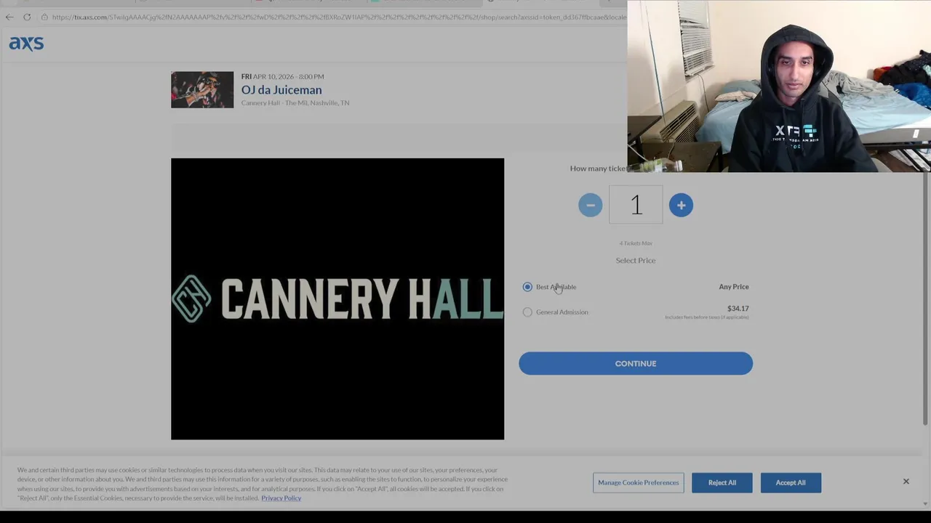Click the Any Price text
This screenshot has width=931, height=523.
click(734, 287)
